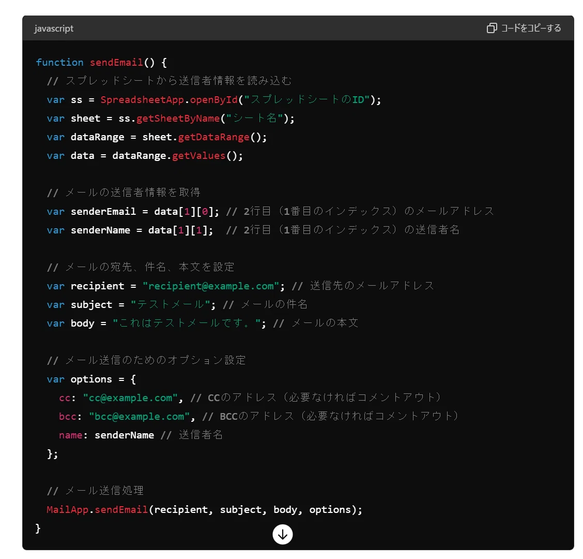Click the 'javascript' language label
Viewport: 583px width, 559px height.
54,28
